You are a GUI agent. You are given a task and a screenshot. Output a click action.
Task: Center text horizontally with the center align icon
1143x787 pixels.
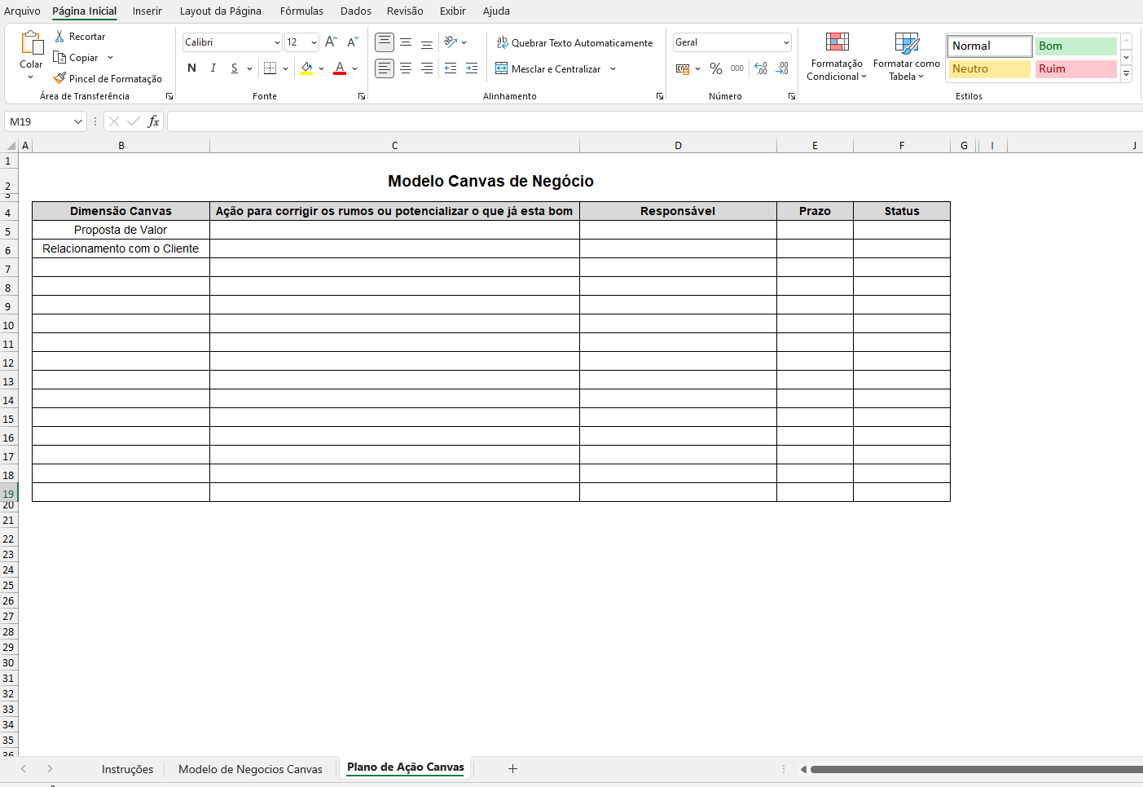point(406,68)
